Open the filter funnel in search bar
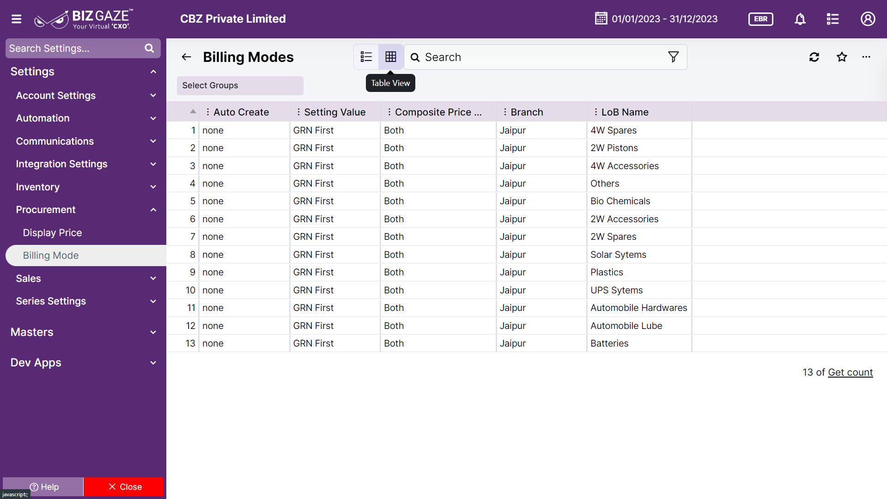The height and width of the screenshot is (499, 887). [674, 57]
